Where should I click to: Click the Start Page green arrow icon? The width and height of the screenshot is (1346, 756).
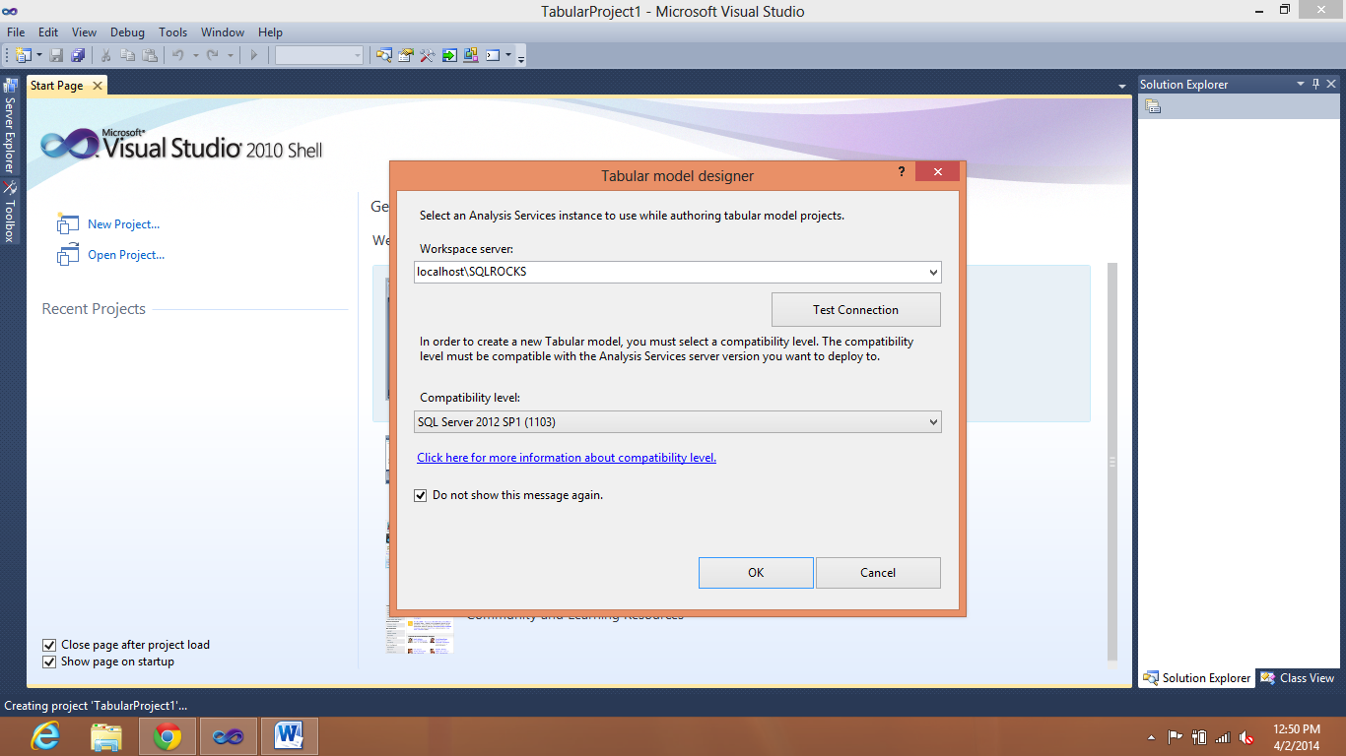[x=449, y=55]
